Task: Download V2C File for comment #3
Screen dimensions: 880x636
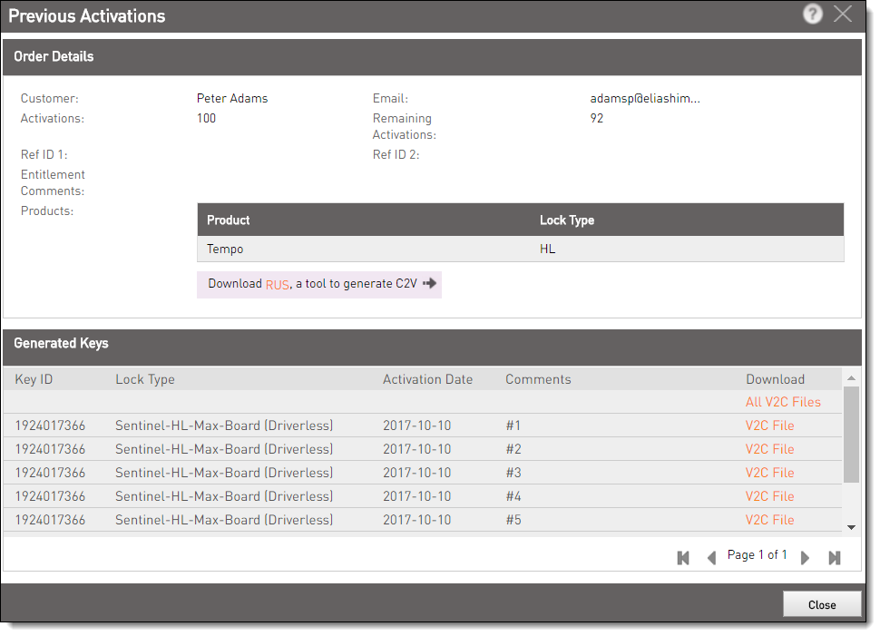Action: pos(769,473)
